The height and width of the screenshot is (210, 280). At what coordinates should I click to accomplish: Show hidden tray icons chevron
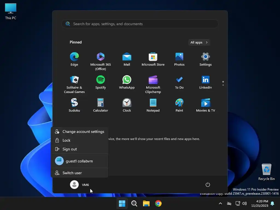coord(220,203)
